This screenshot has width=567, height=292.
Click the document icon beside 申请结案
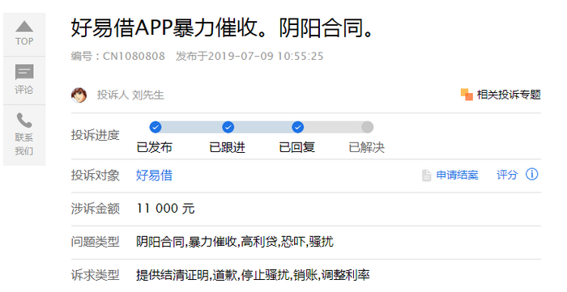click(x=427, y=176)
